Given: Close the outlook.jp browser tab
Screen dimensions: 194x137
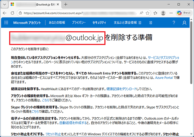Looking at the screenshot, I should point(58,5).
